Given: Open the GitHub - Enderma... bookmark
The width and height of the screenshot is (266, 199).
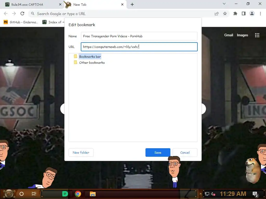Looking at the screenshot, I should point(21,22).
